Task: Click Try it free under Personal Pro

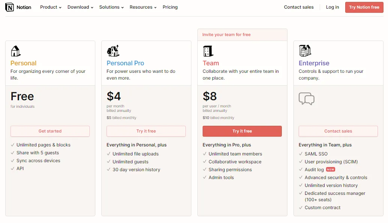Action: click(x=146, y=131)
